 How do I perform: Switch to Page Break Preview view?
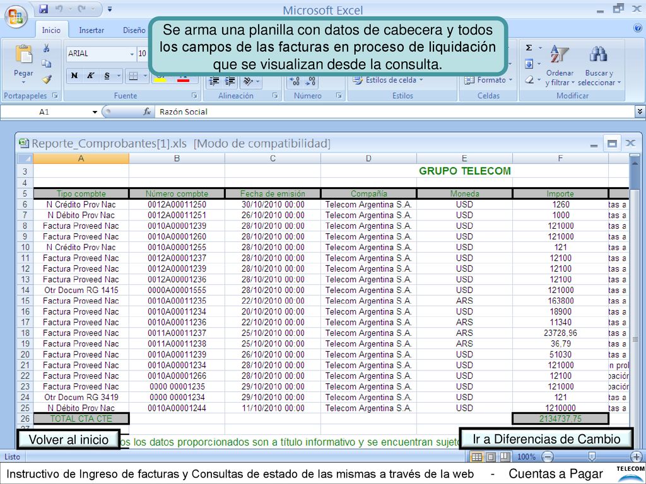(505, 457)
